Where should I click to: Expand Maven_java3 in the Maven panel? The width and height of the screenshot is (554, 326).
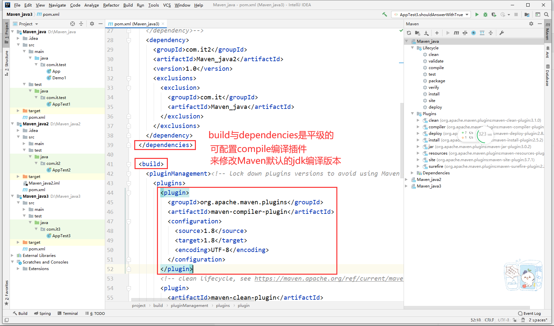406,186
